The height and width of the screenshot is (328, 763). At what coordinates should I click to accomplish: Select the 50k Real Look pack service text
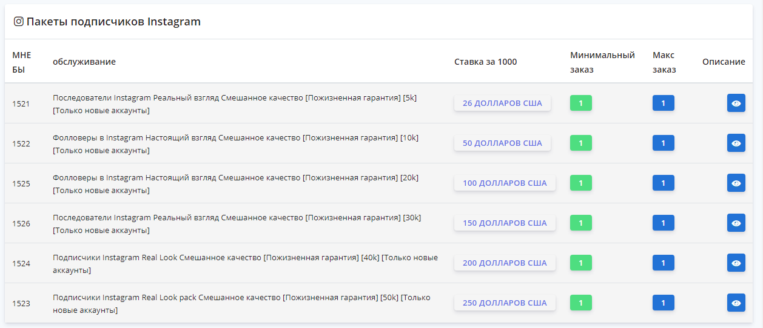click(241, 303)
